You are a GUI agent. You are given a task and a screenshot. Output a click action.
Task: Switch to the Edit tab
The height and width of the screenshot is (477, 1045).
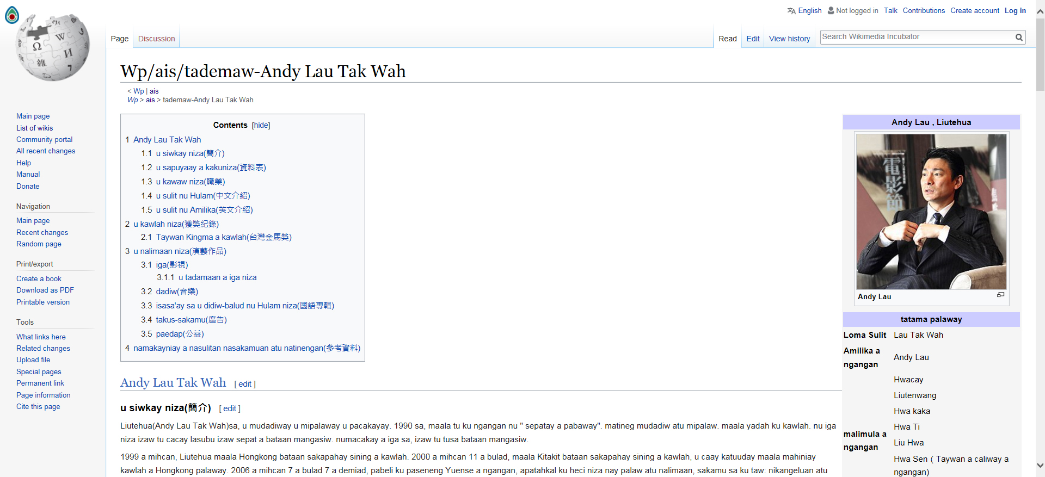point(753,39)
